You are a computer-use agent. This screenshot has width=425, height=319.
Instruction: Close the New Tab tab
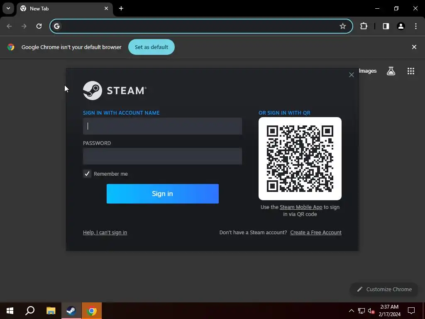(x=106, y=8)
